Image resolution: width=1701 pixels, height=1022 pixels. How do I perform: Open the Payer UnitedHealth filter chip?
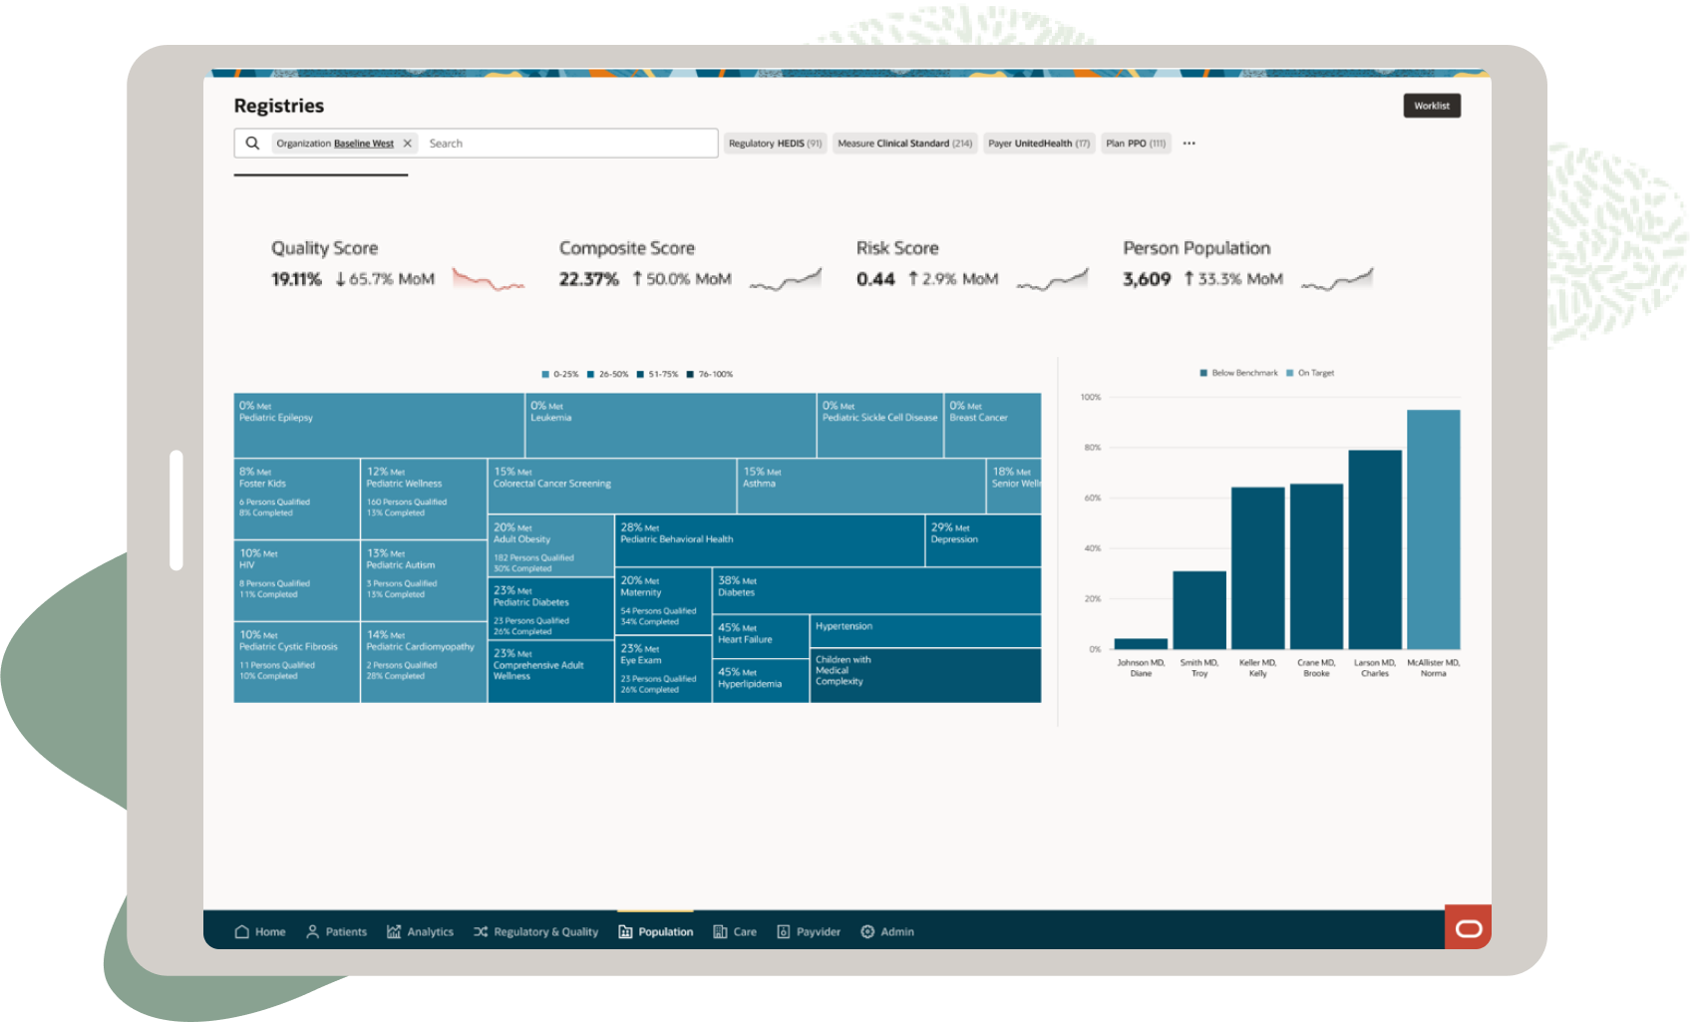1038,143
